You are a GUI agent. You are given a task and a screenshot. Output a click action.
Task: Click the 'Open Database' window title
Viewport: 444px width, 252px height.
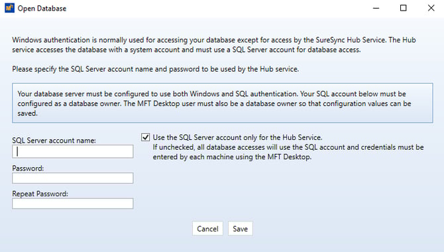(x=42, y=9)
